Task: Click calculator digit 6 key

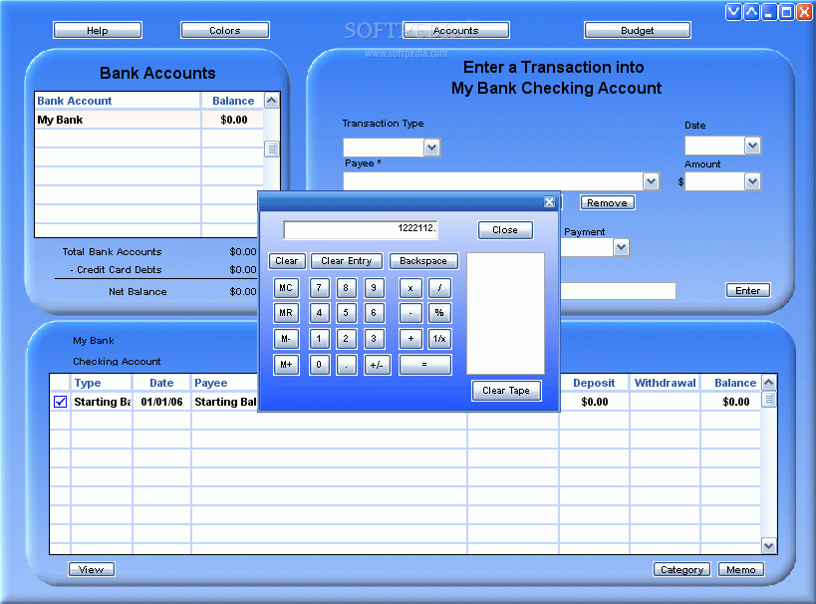Action: [x=374, y=313]
